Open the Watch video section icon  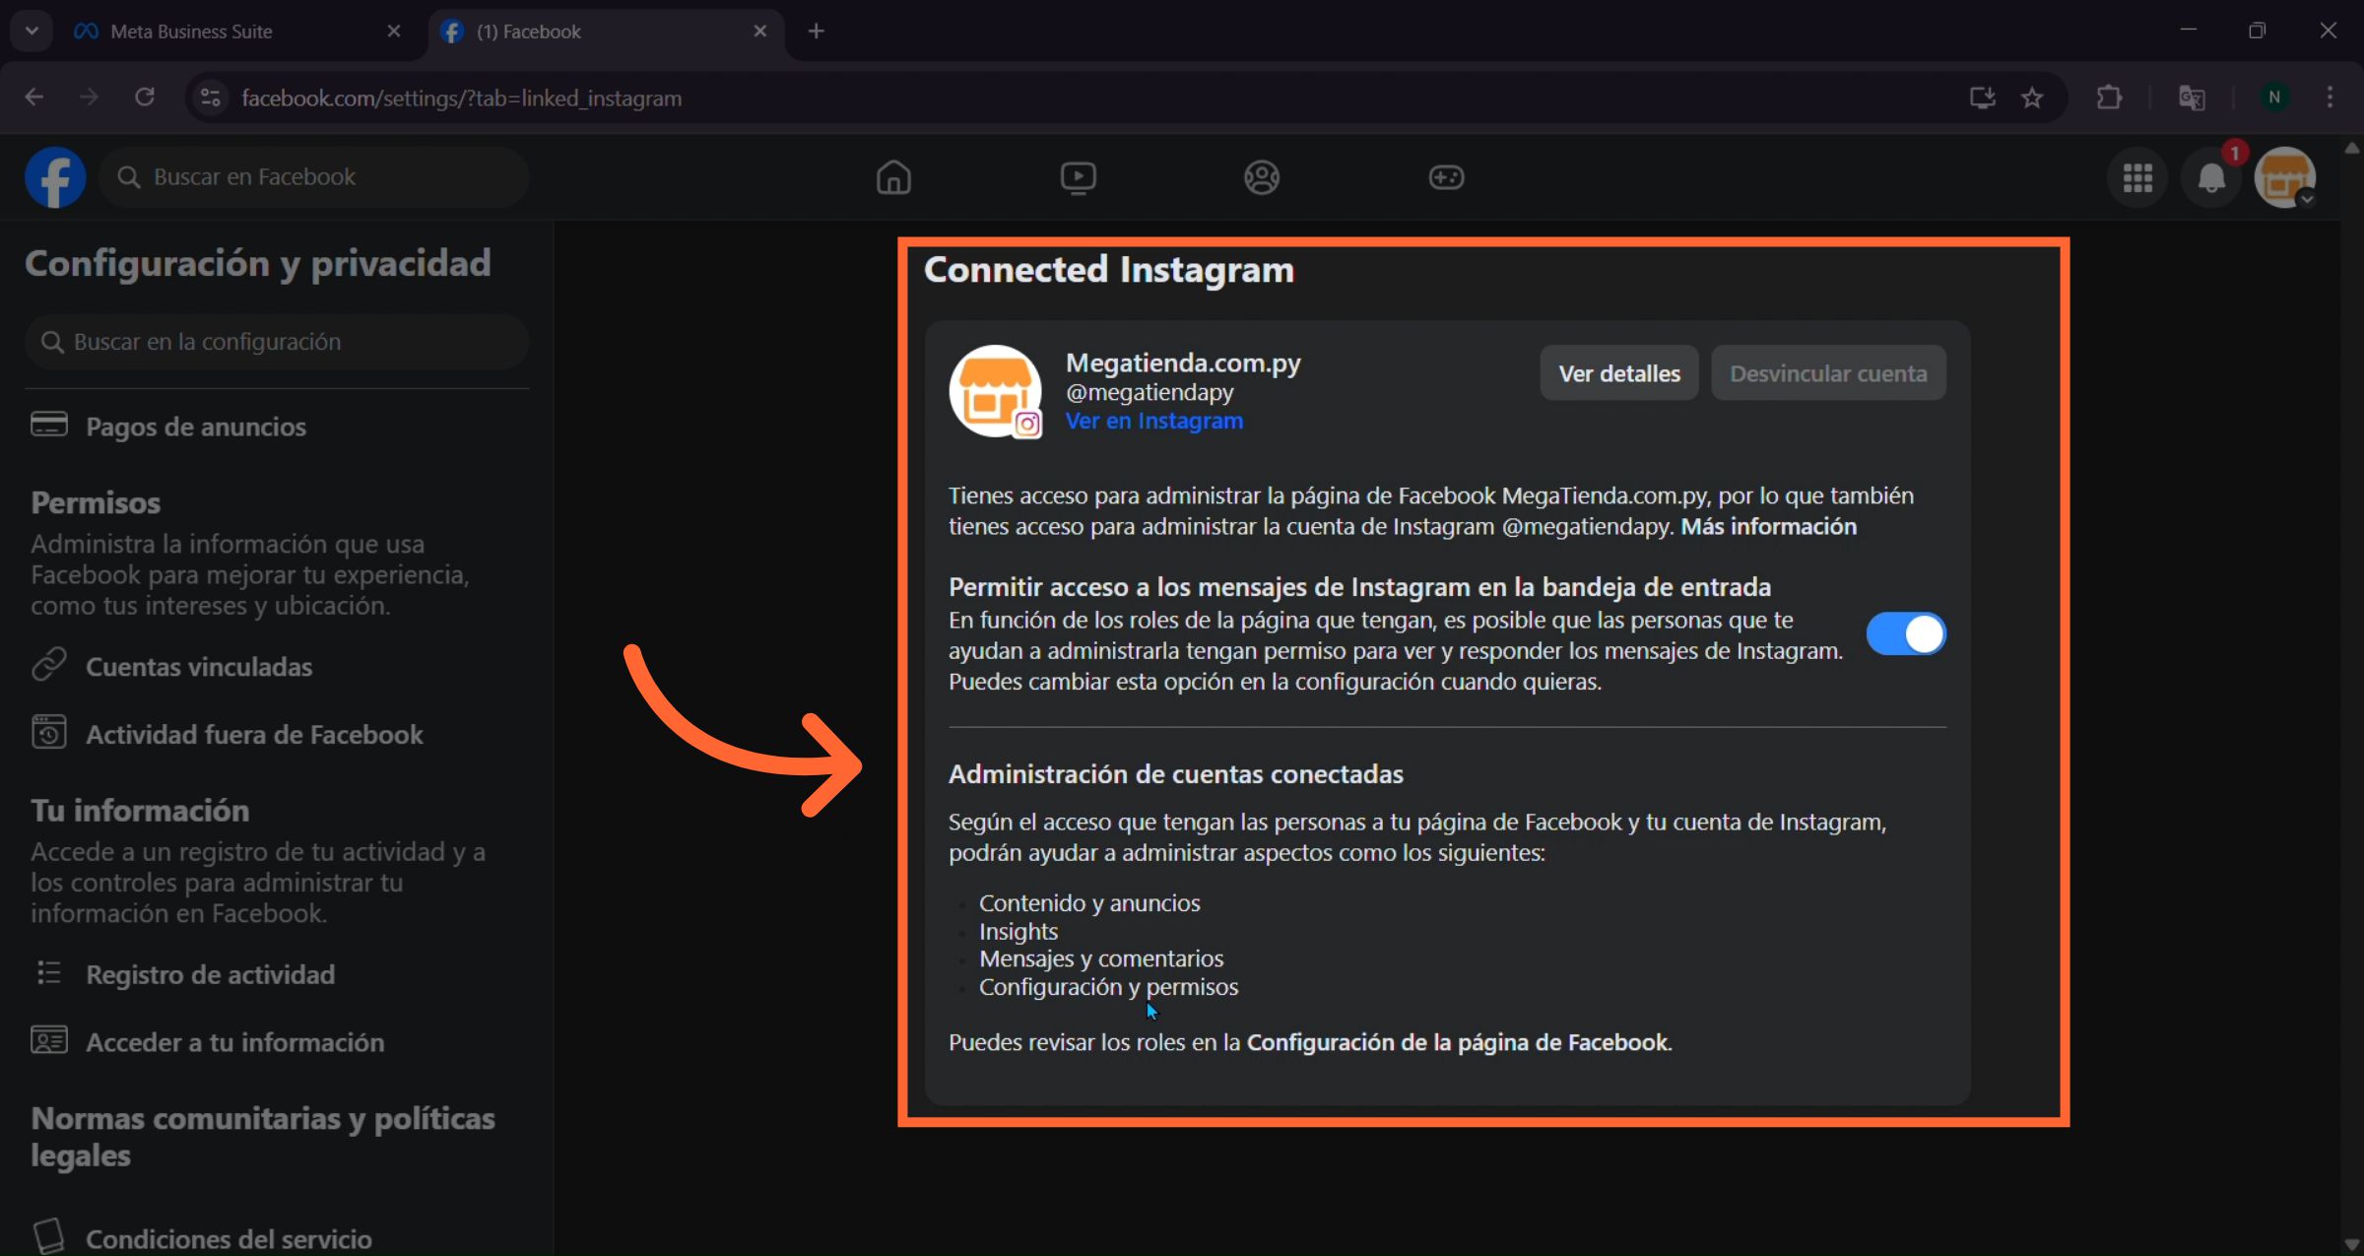coord(1079,177)
